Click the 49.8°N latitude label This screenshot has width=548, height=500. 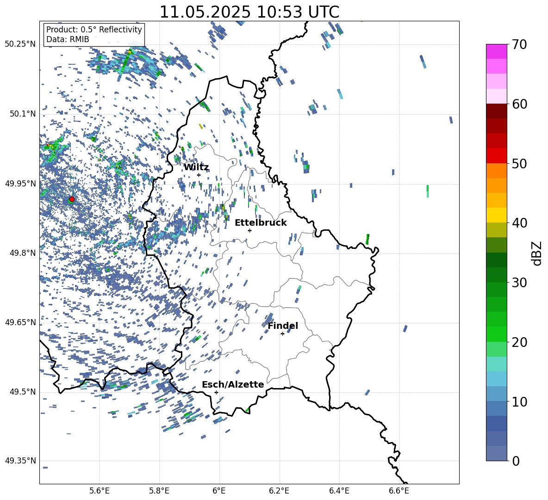click(x=23, y=253)
